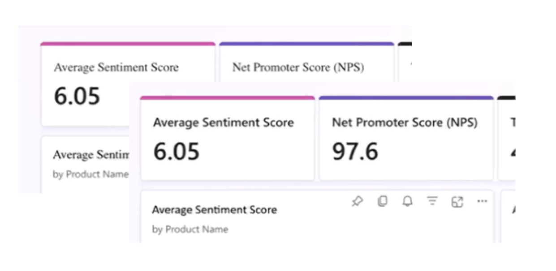This screenshot has width=556, height=271.
Task: Click the bell icon to manage alerts
Action: pos(406,201)
